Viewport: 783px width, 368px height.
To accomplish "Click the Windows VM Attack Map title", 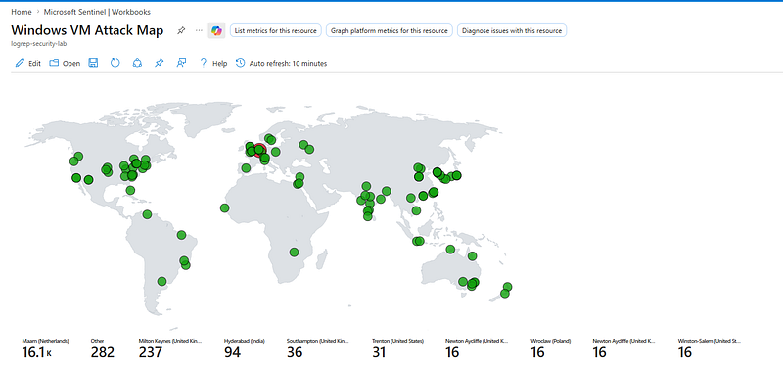I will coord(87,30).
